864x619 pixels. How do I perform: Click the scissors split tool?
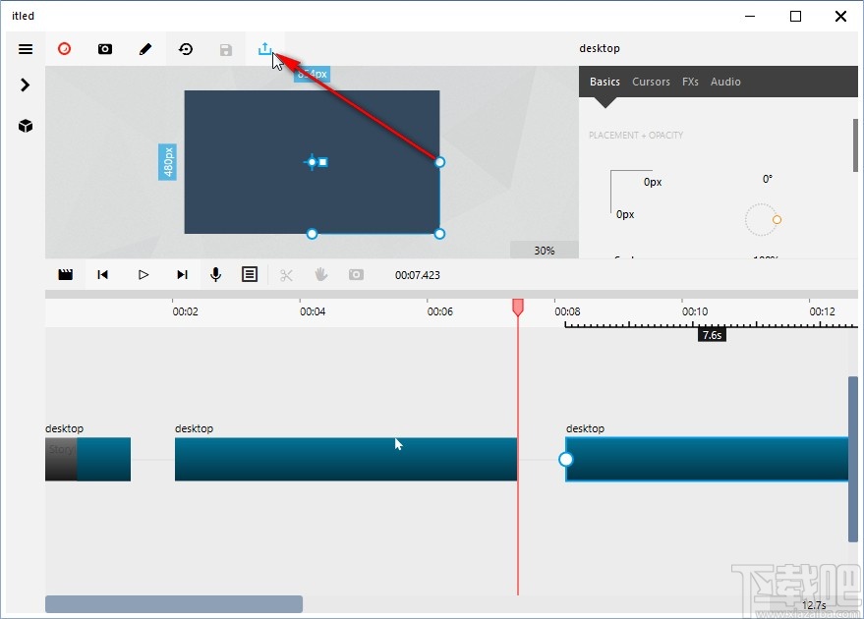click(286, 275)
